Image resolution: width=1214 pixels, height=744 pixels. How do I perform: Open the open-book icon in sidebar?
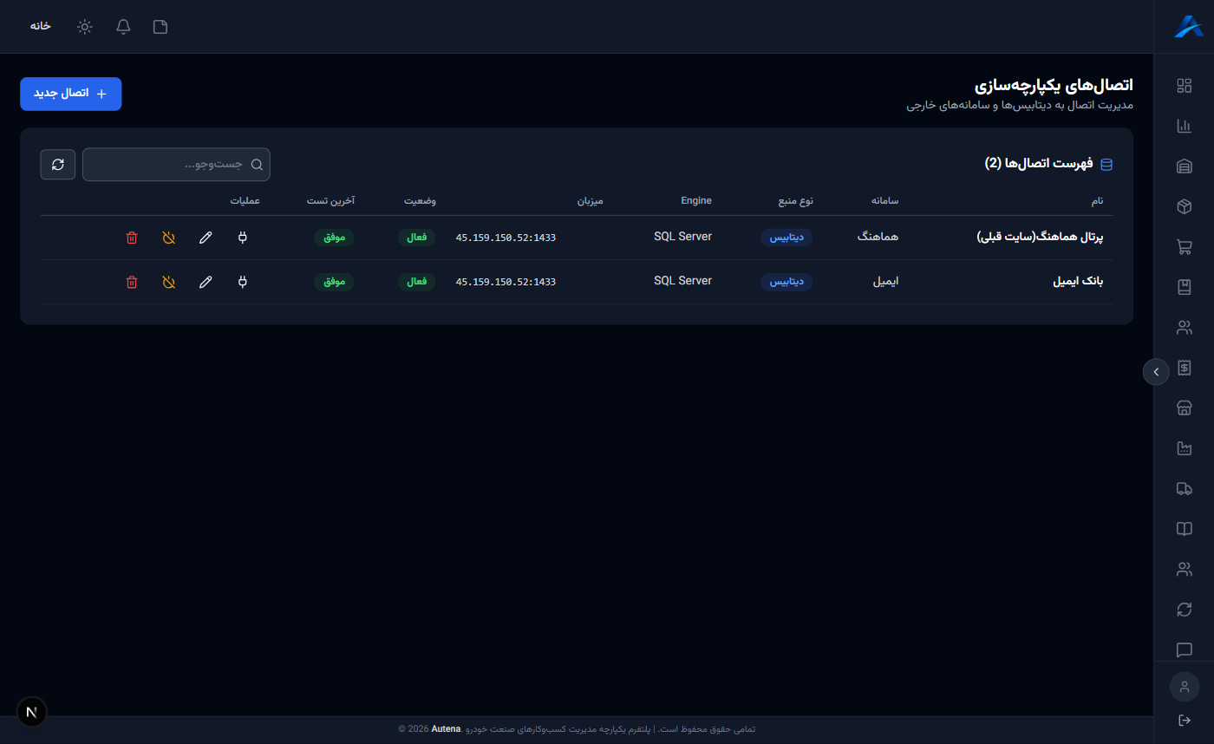(x=1184, y=529)
